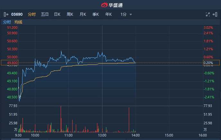This screenshot has height=140, width=221.
Task: Click the 0.20% change percentage label
Action: 208,63
